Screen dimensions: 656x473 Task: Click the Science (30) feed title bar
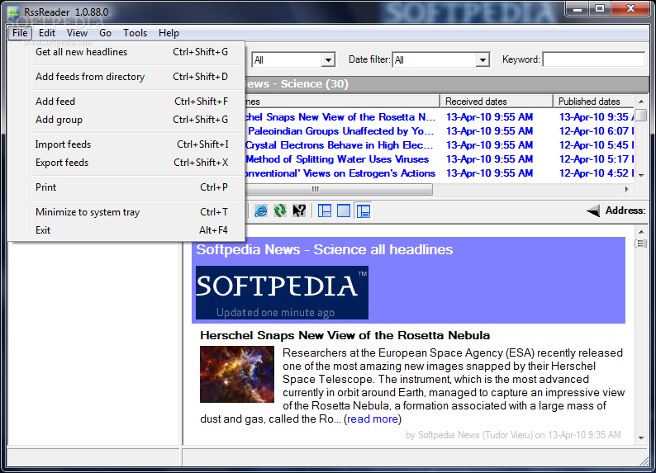(446, 84)
